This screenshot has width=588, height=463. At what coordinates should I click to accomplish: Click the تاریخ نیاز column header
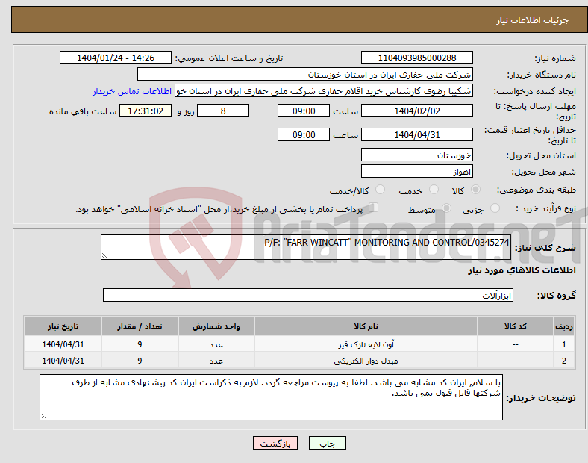[x=63, y=326]
